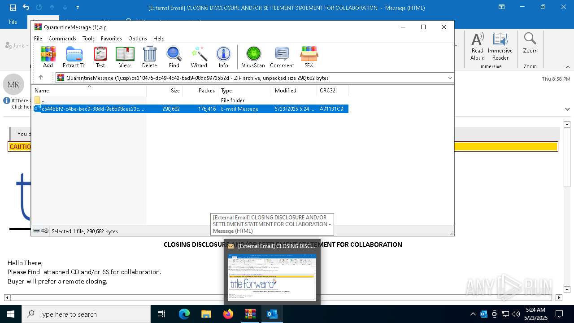Click the Delete trash can icon
This screenshot has height=323, width=574.
click(149, 57)
